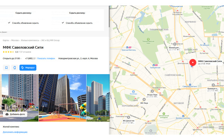This screenshot has width=224, height=140.
Task: Click the КОПТЕВО district label on map
Action: click(131, 17)
